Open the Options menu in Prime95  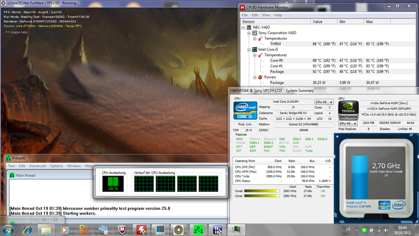tap(56, 166)
